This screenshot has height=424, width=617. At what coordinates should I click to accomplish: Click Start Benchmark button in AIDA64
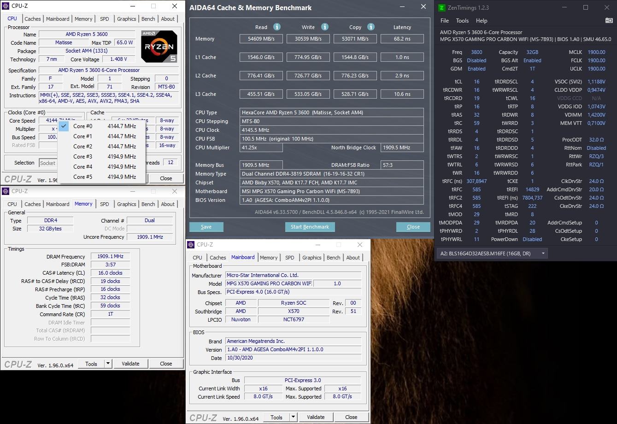(310, 227)
